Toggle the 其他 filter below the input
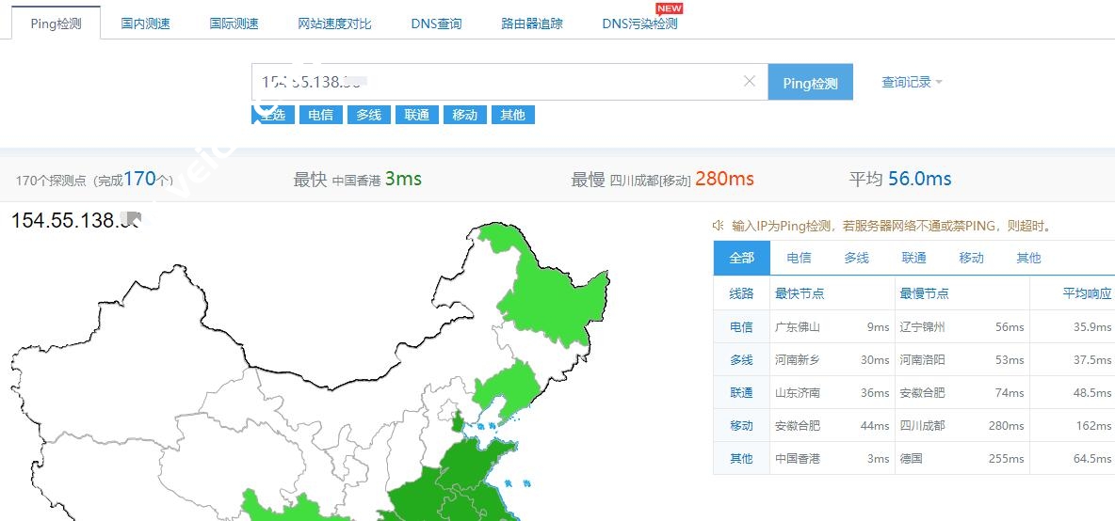This screenshot has height=521, width=1115. (512, 115)
